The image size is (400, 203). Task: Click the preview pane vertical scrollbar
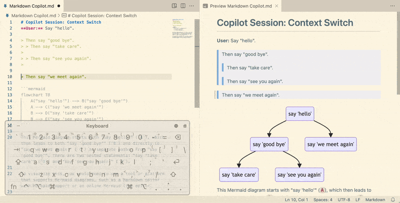pyautogui.click(x=398, y=53)
